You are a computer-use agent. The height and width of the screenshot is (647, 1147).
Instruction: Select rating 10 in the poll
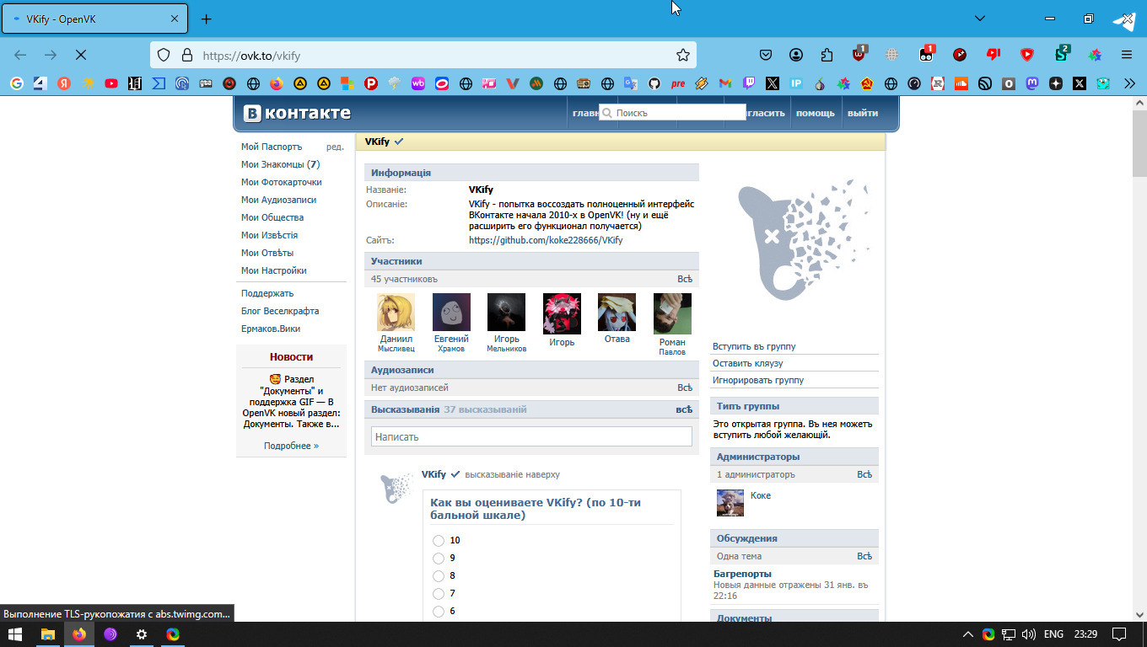(x=439, y=541)
